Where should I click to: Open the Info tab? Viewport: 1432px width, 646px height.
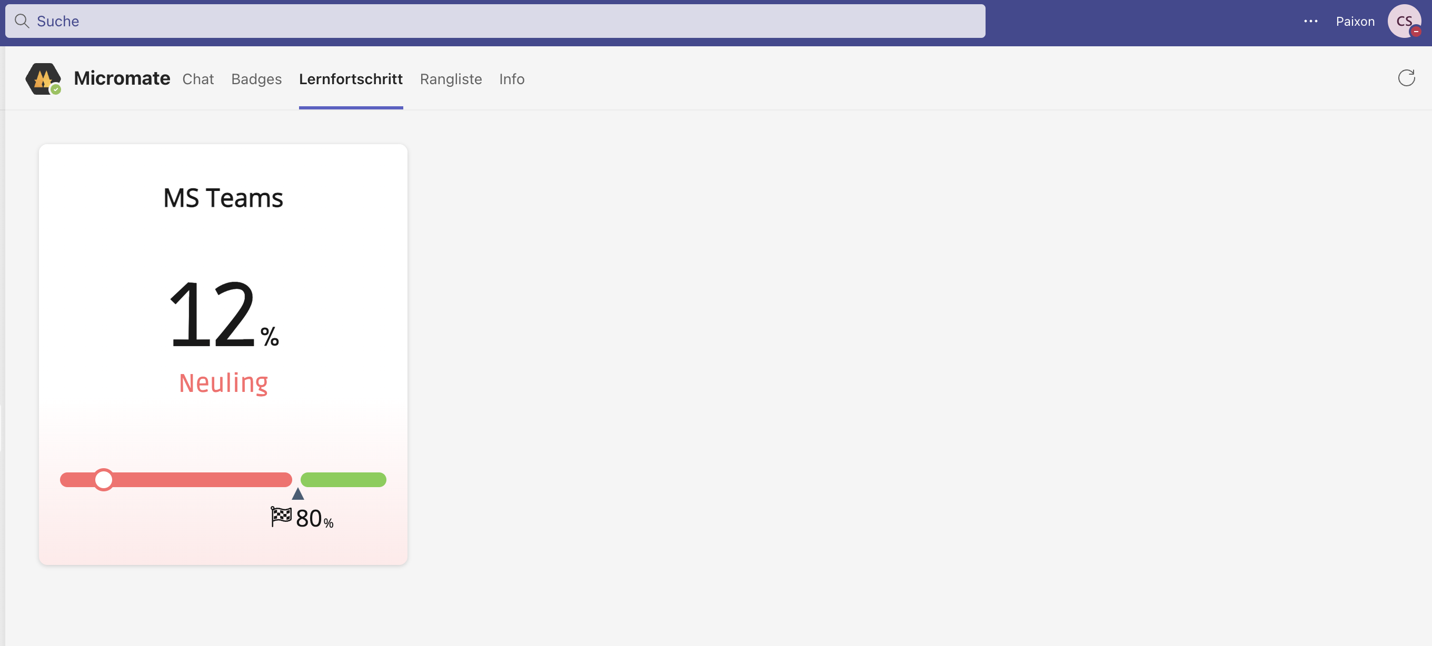pyautogui.click(x=511, y=79)
